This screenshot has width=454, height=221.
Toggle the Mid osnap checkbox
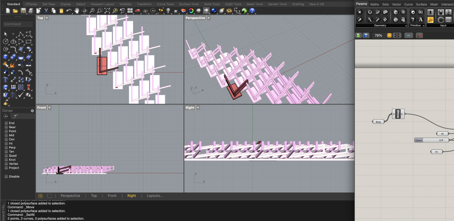click(x=6, y=135)
